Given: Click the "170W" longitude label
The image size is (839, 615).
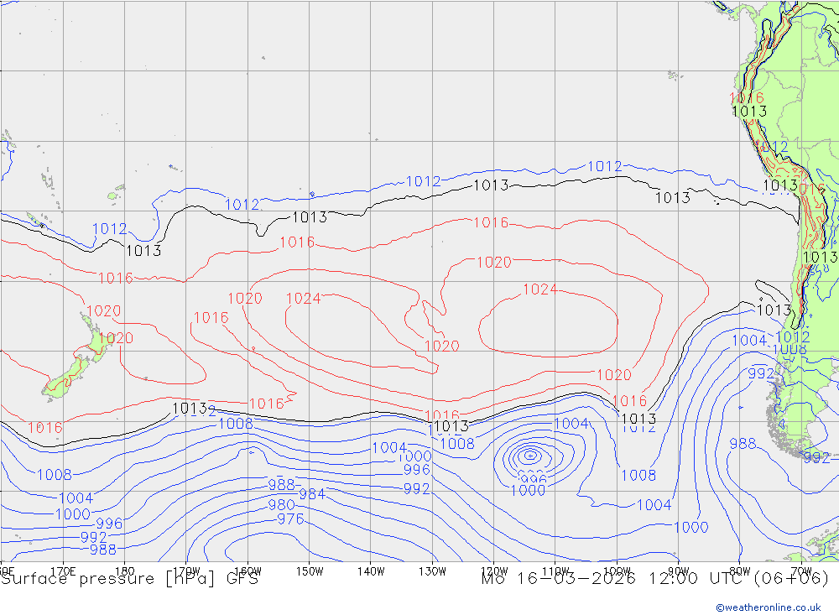Looking at the screenshot, I should click(x=186, y=571).
